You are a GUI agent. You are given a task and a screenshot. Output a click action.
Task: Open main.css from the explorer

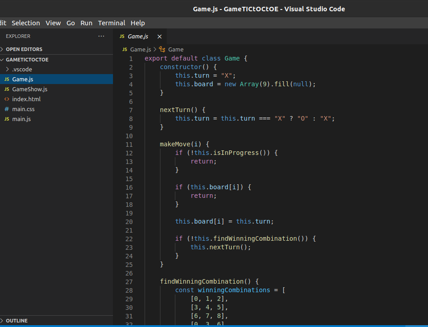click(56, 109)
